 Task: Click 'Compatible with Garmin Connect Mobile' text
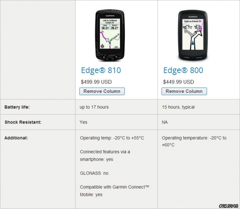[114, 191]
